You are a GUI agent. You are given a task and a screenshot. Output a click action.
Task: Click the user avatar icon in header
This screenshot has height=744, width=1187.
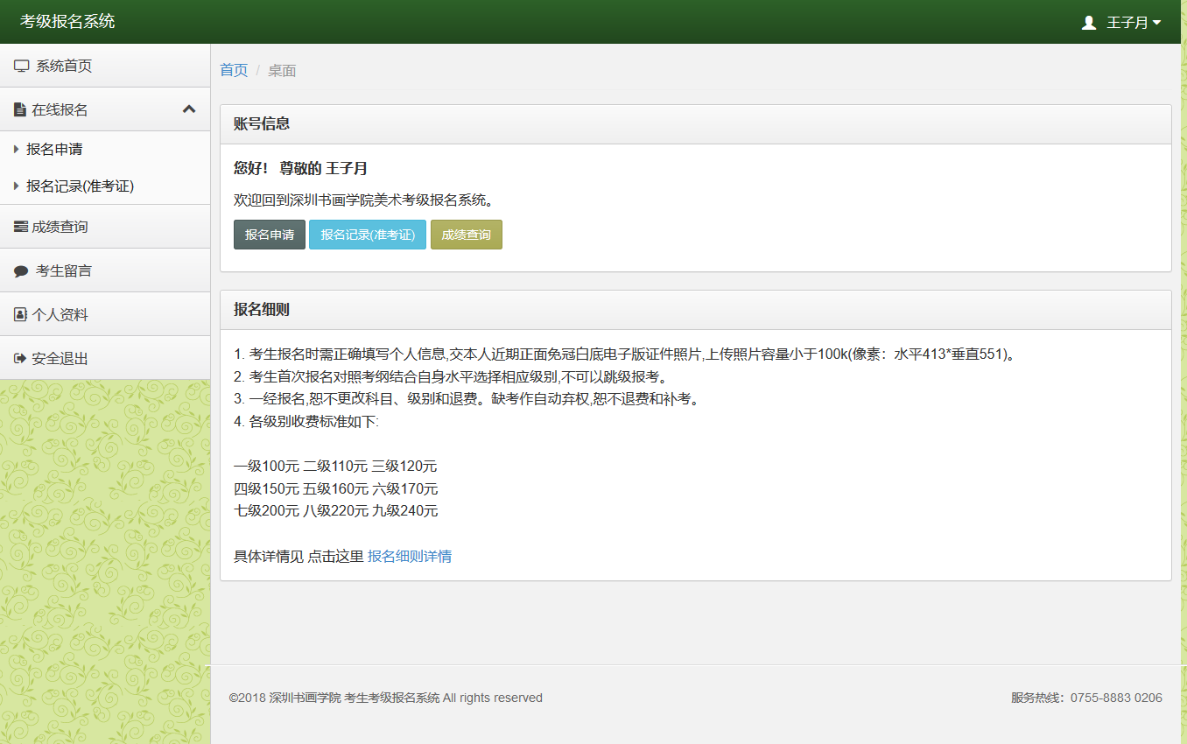tap(1089, 23)
